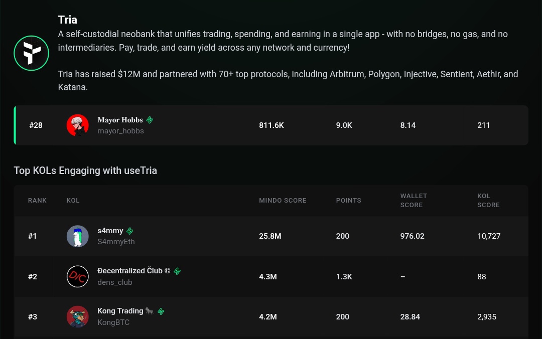The height and width of the screenshot is (339, 542).
Task: Click Mayor Hobbs' avatar image
Action: (x=78, y=125)
